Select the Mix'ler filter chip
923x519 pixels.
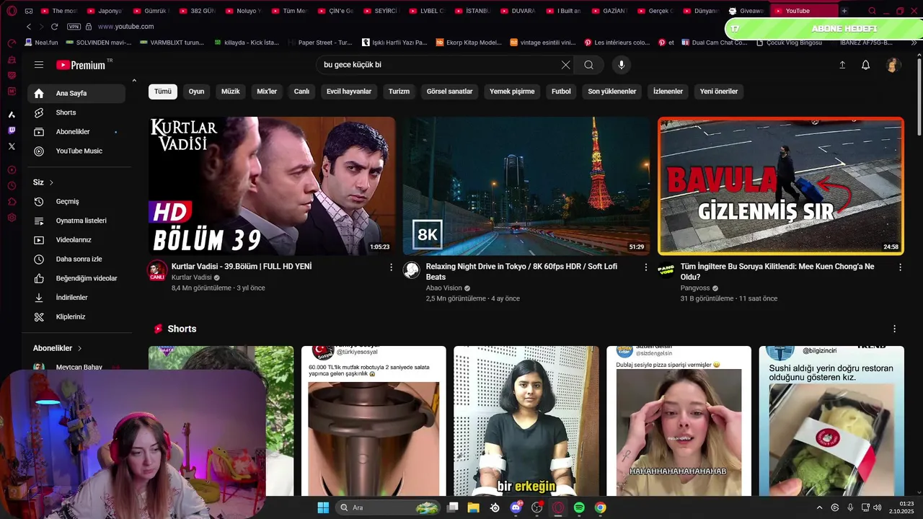pos(267,92)
